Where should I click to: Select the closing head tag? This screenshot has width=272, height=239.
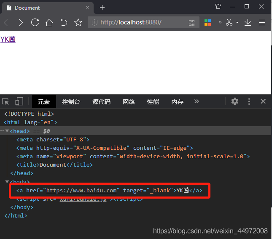[22, 173]
